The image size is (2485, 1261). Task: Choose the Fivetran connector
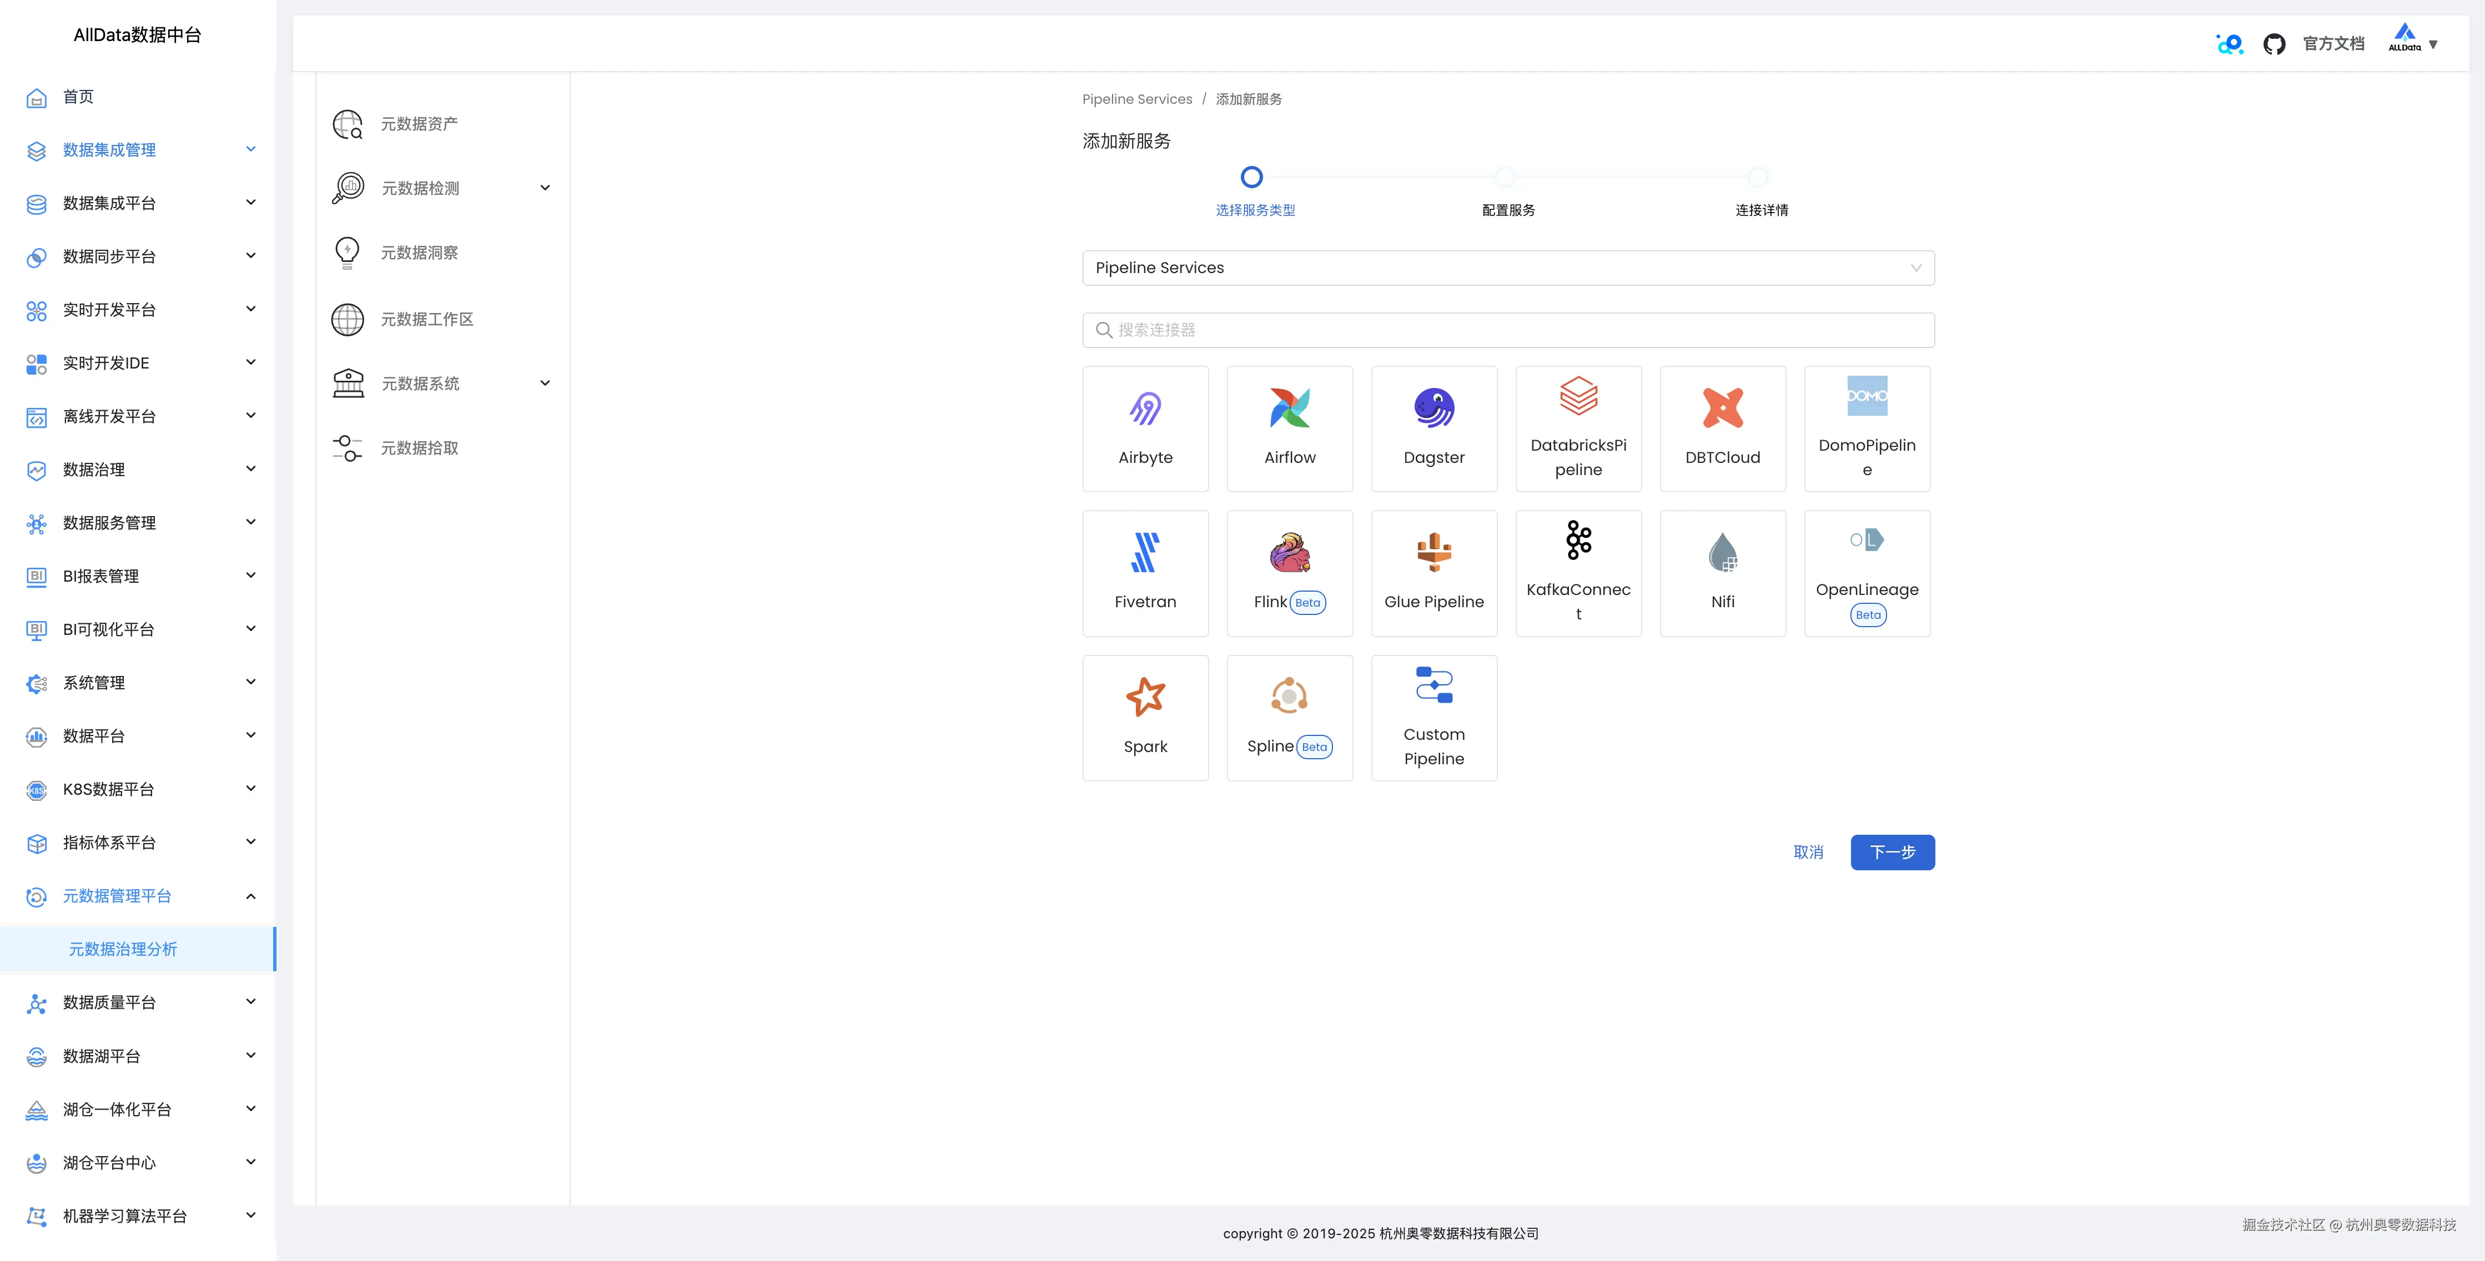click(x=1145, y=573)
